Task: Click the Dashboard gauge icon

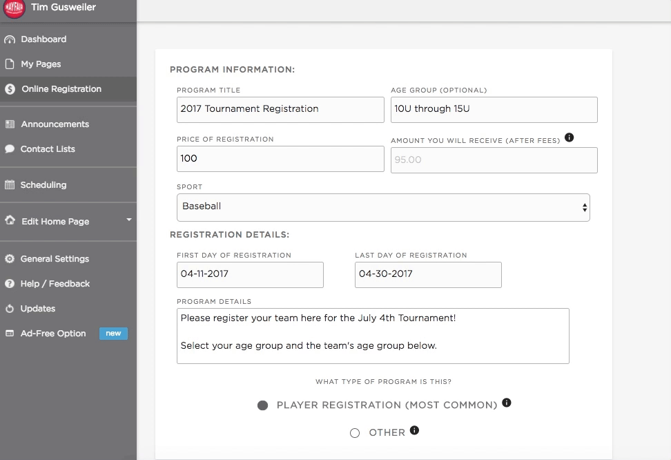Action: 10,39
